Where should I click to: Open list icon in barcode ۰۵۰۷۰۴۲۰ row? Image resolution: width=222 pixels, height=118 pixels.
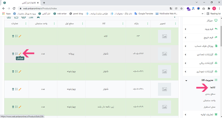(16, 89)
